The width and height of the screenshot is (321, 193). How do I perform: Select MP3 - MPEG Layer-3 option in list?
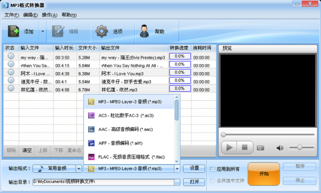[x=129, y=102]
